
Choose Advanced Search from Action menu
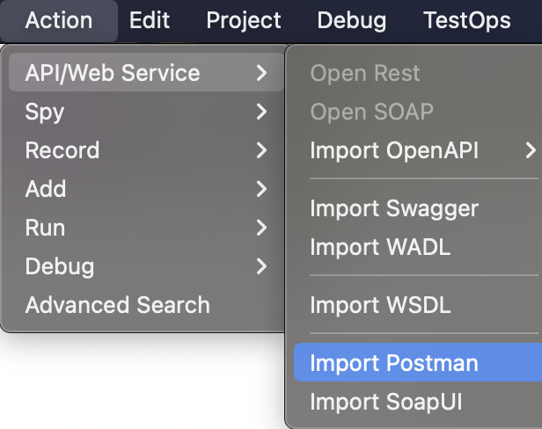[x=118, y=305]
